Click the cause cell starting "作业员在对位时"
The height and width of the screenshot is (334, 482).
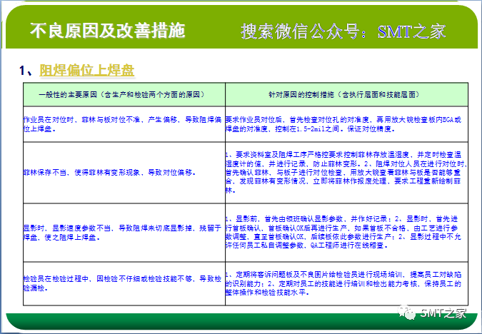pyautogui.click(x=123, y=123)
